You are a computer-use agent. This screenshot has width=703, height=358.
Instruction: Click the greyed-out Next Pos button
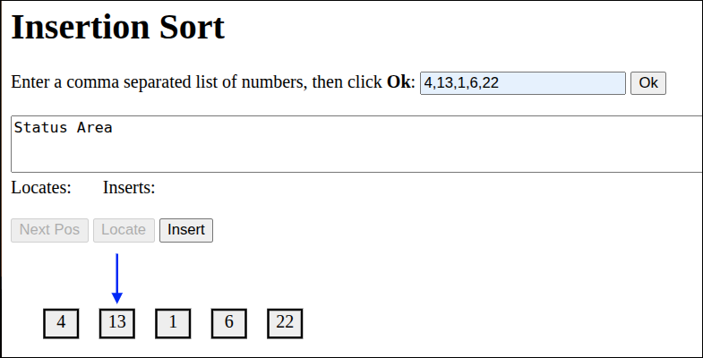point(49,230)
